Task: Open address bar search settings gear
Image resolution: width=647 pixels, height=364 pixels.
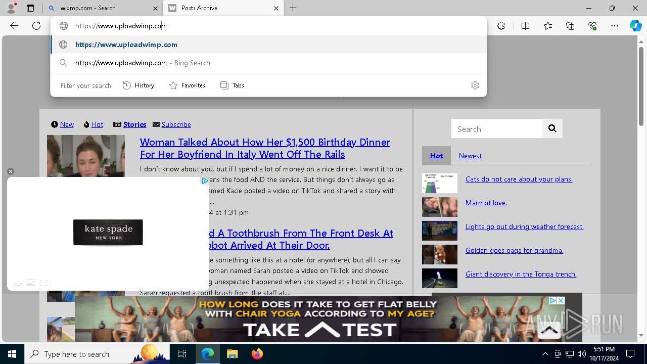Action: tap(475, 85)
